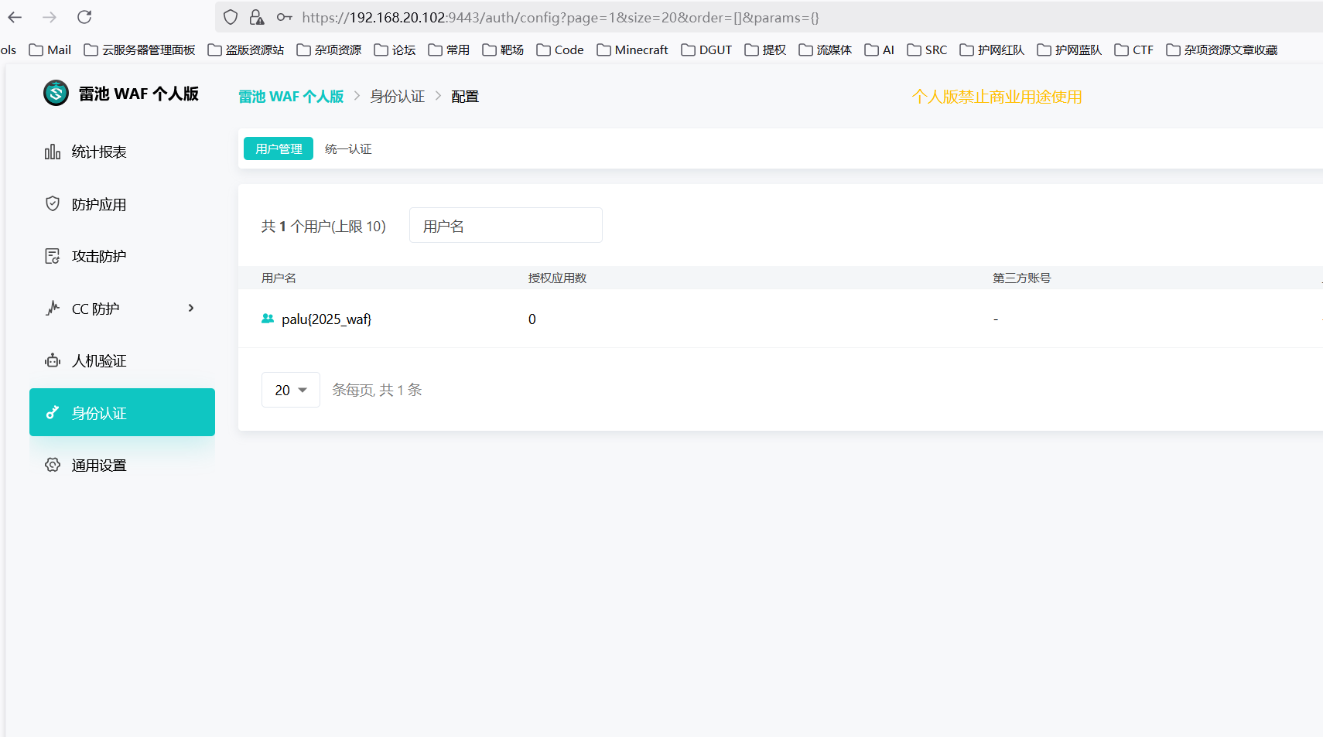Open the 20 per page size dropdown

click(291, 391)
